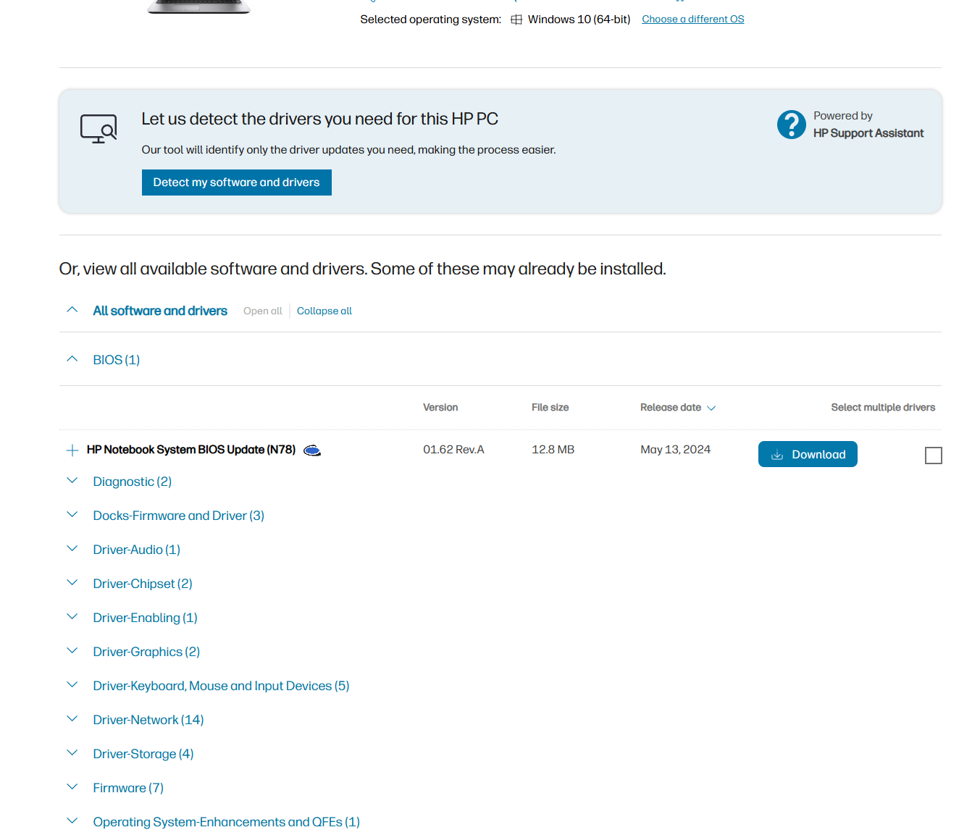Sort the list by Release date
Viewport: 980px width, 835px height.
click(678, 408)
